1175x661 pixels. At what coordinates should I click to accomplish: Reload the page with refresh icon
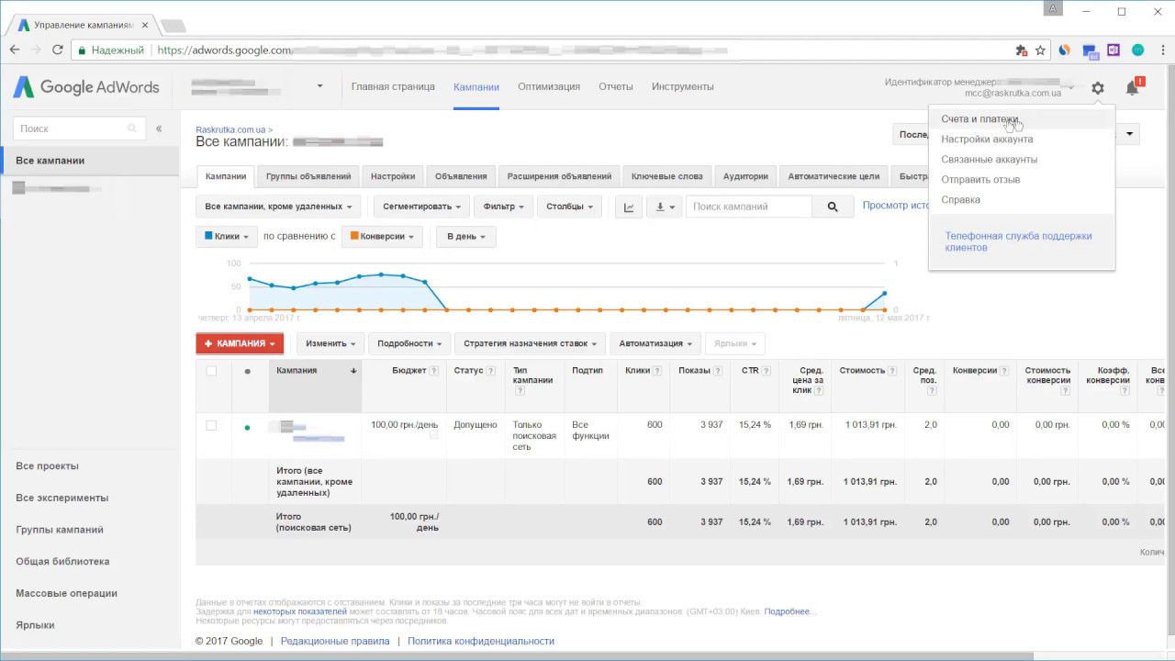[58, 50]
